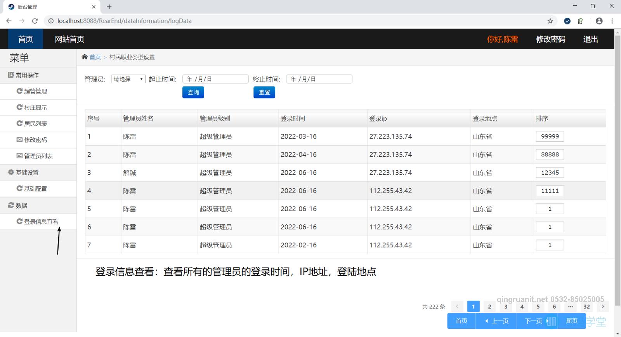621x337 pixels.
Task: Click the site info icon in address bar
Action: pos(51,21)
